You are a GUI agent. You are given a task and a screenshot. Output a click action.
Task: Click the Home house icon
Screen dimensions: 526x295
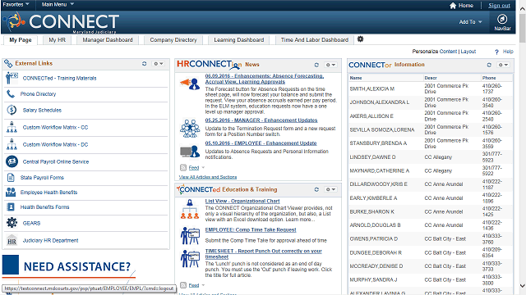[453, 6]
